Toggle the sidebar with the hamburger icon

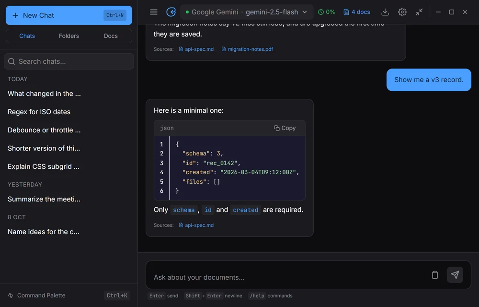[154, 12]
